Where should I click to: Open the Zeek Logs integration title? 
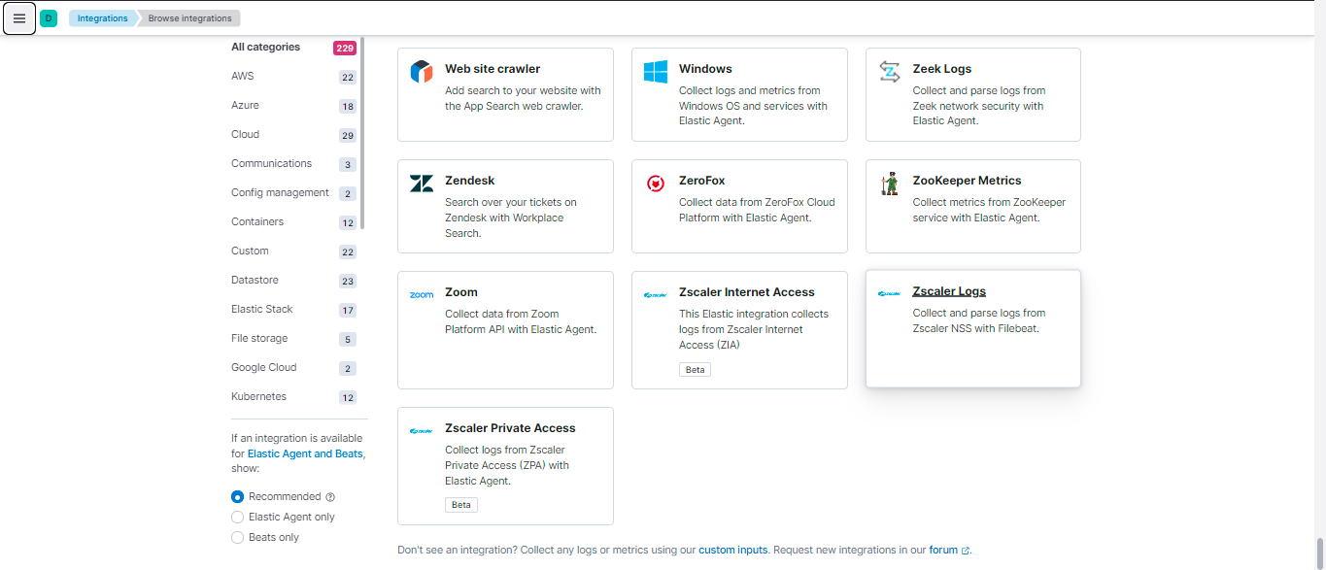click(x=942, y=69)
